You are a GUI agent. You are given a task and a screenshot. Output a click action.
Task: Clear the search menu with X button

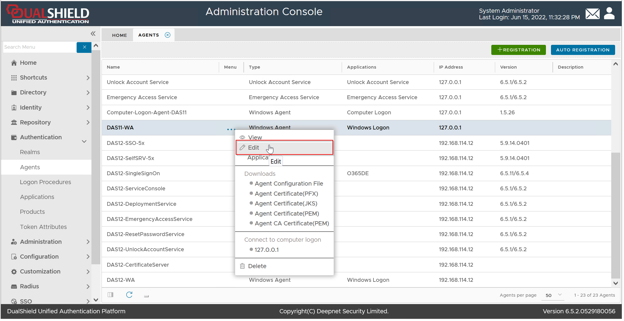pos(84,47)
